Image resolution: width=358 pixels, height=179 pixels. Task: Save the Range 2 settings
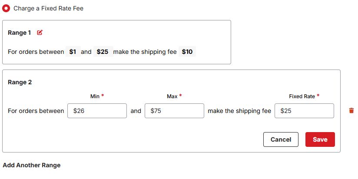320,139
